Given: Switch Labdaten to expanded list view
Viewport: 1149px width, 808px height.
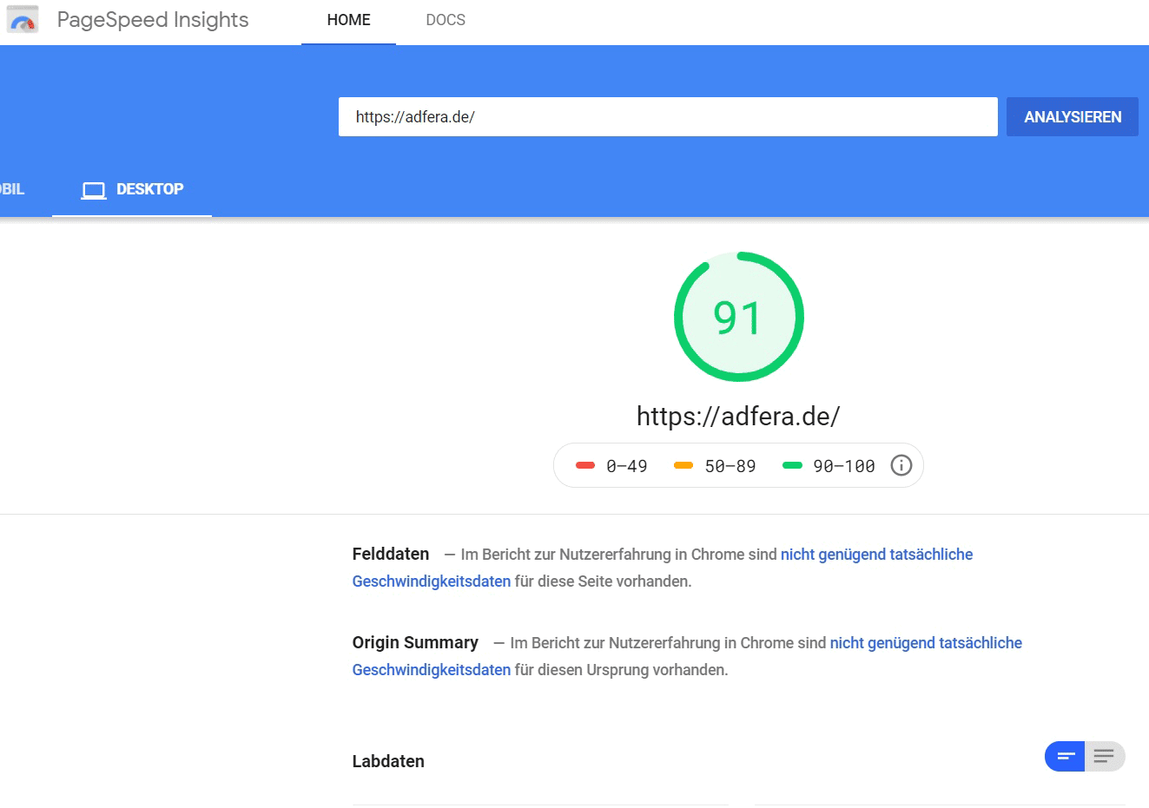Looking at the screenshot, I should 1105,756.
